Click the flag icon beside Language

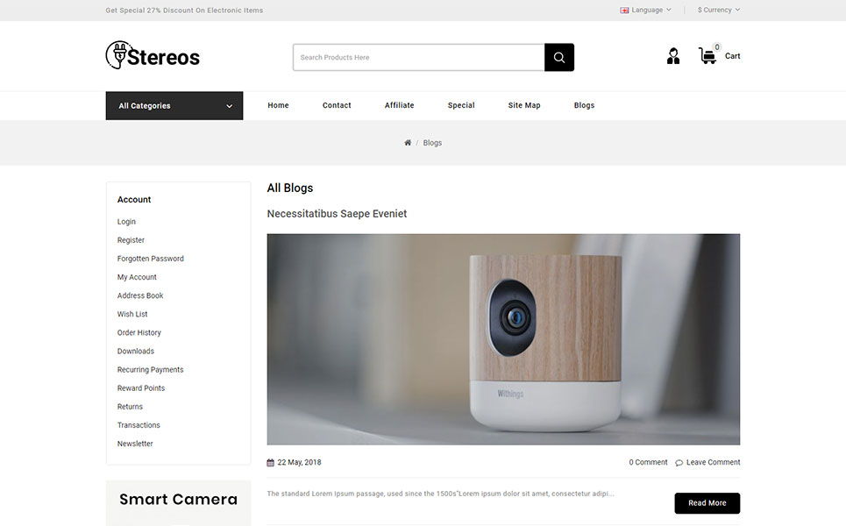click(x=624, y=11)
